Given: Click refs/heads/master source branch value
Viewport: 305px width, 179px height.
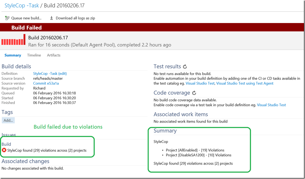Looking at the screenshot, I should [x=48, y=79].
